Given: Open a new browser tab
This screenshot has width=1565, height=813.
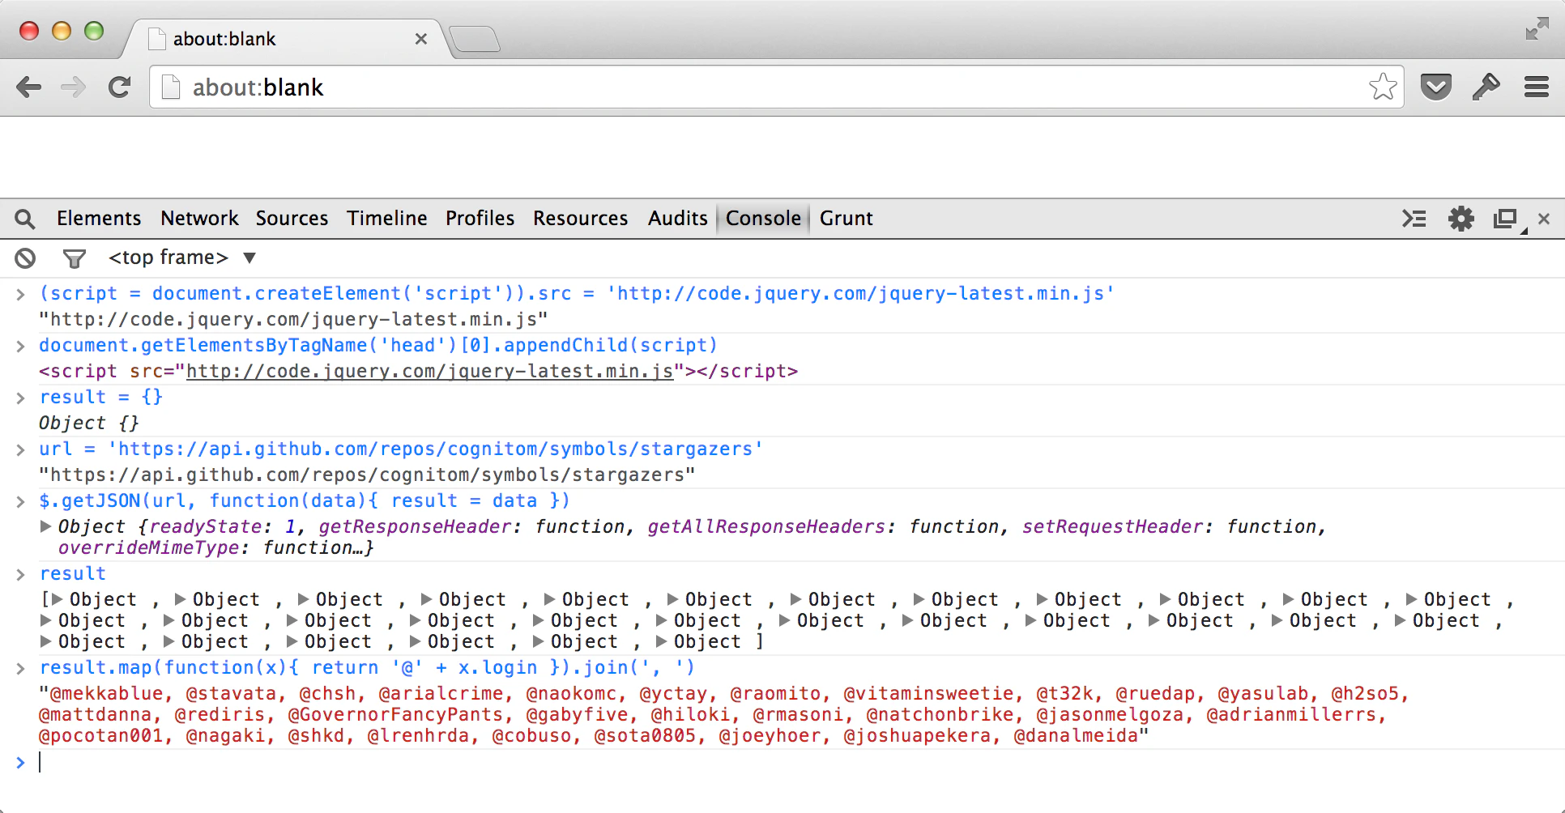Looking at the screenshot, I should click(475, 39).
